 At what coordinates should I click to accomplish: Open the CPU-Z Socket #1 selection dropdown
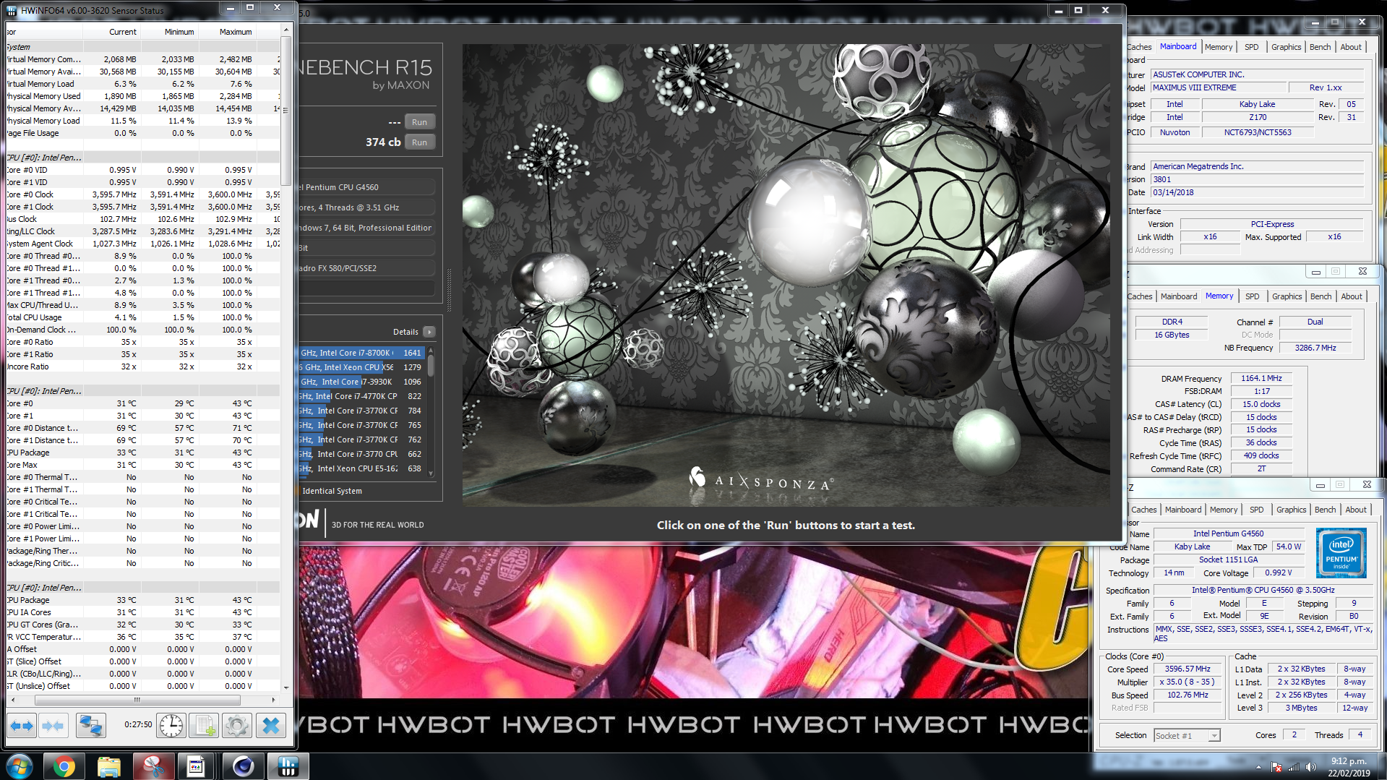click(x=1187, y=735)
